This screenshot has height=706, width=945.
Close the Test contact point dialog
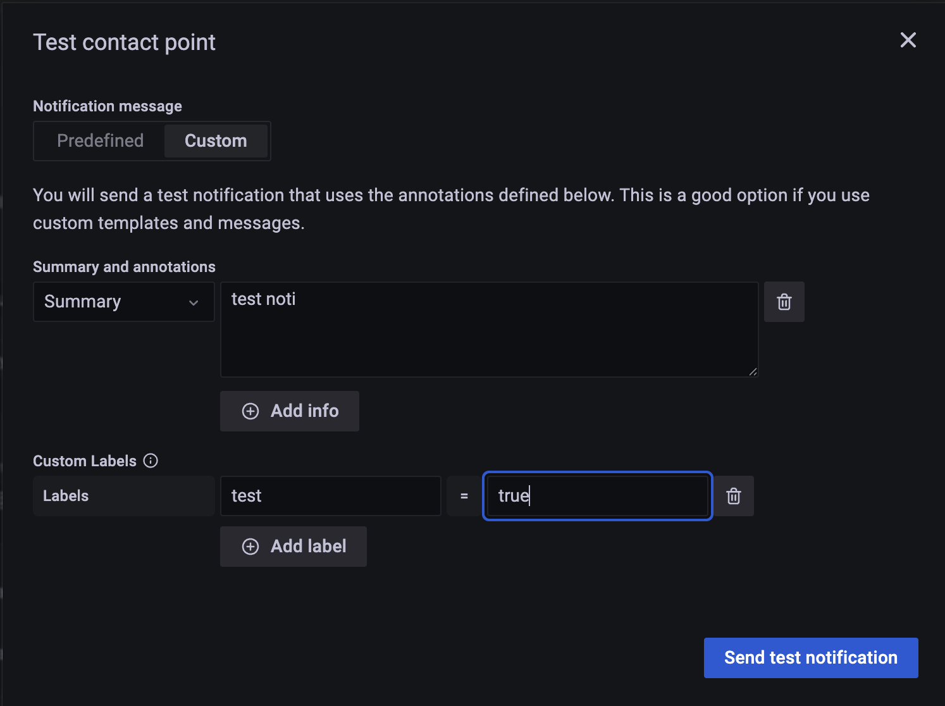[x=908, y=40]
